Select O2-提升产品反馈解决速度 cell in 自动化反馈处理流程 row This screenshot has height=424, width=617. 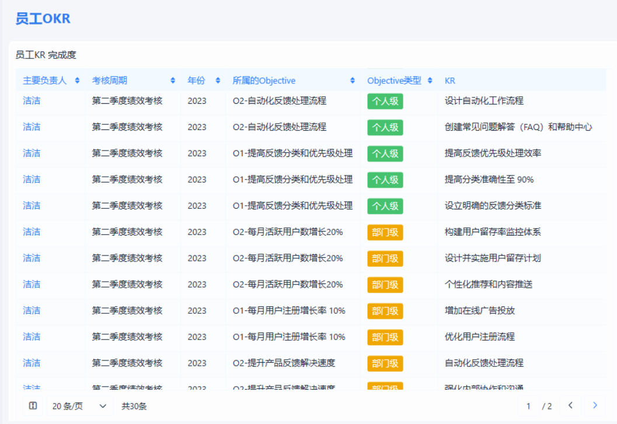click(x=284, y=363)
